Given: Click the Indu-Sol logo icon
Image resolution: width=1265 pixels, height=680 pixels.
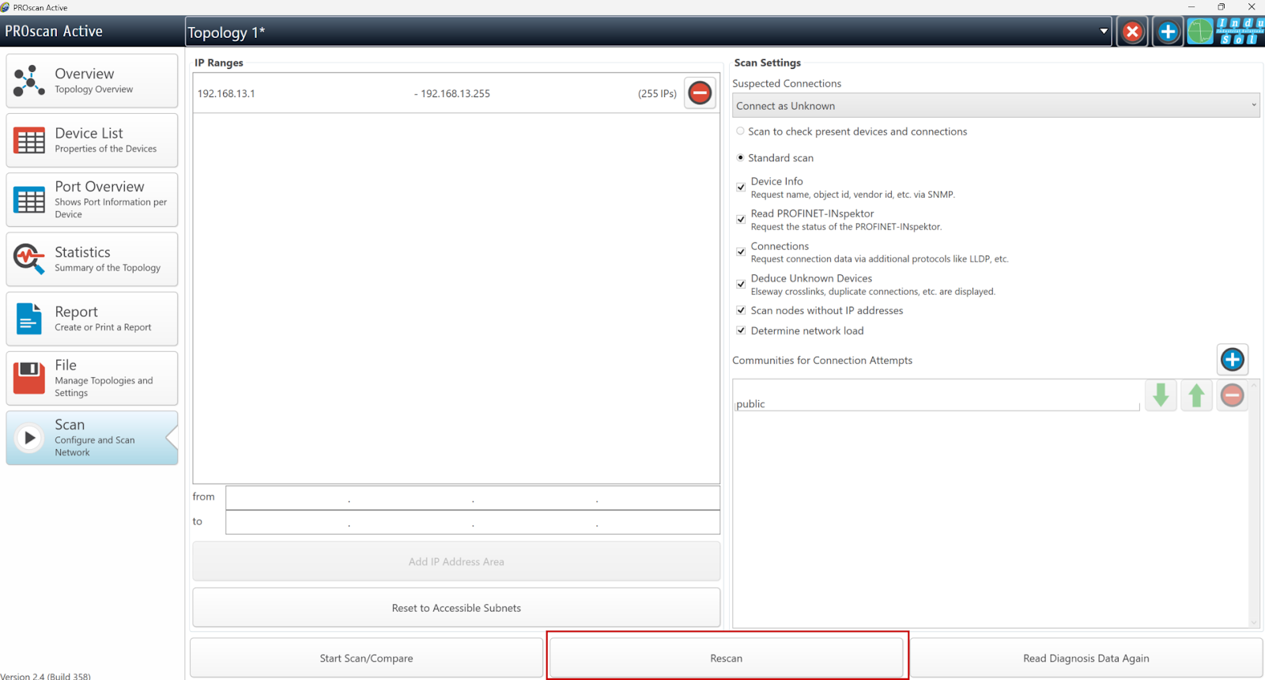Looking at the screenshot, I should point(1240,32).
